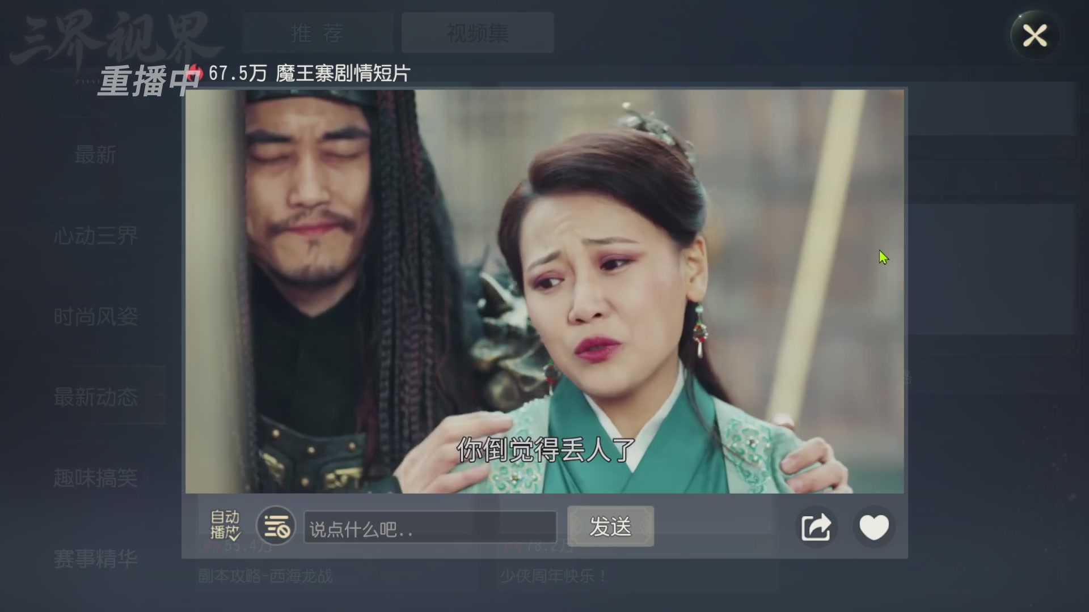
Task: Focus the 说点什么吧 comment input field
Action: (430, 528)
